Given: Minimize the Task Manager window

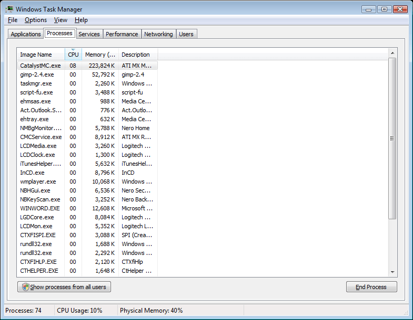Looking at the screenshot, I should (369, 9).
